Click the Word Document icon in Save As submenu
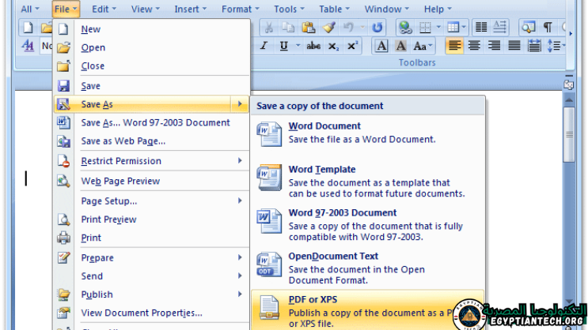Image resolution: width=588 pixels, height=330 pixels. 269,134
